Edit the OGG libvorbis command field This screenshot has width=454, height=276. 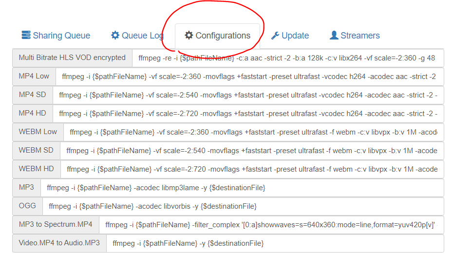[x=243, y=206]
